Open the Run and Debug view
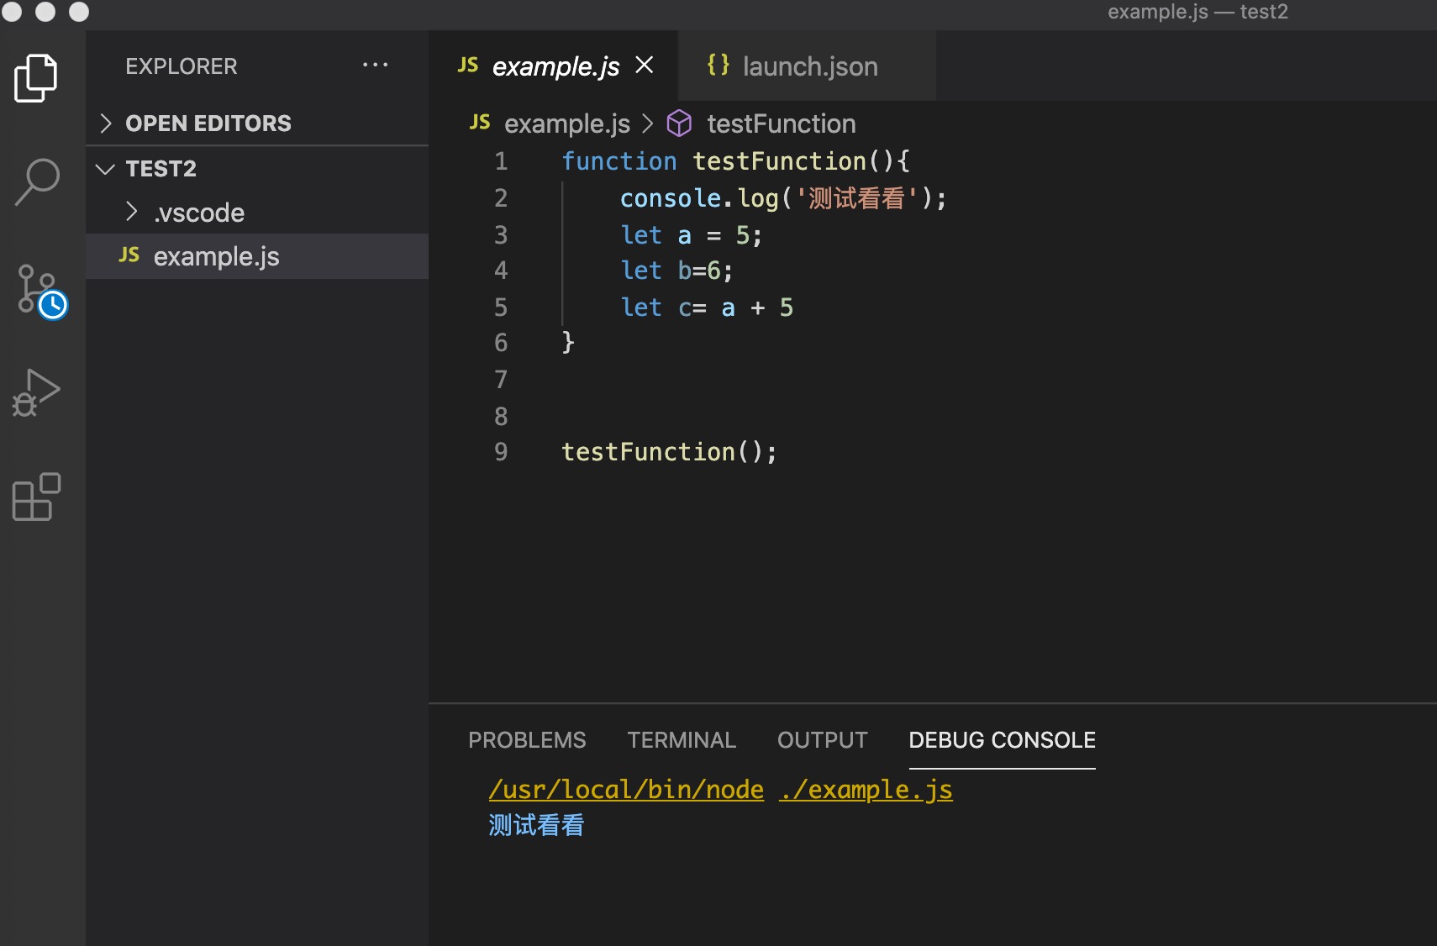This screenshot has width=1437, height=946. pos(36,392)
